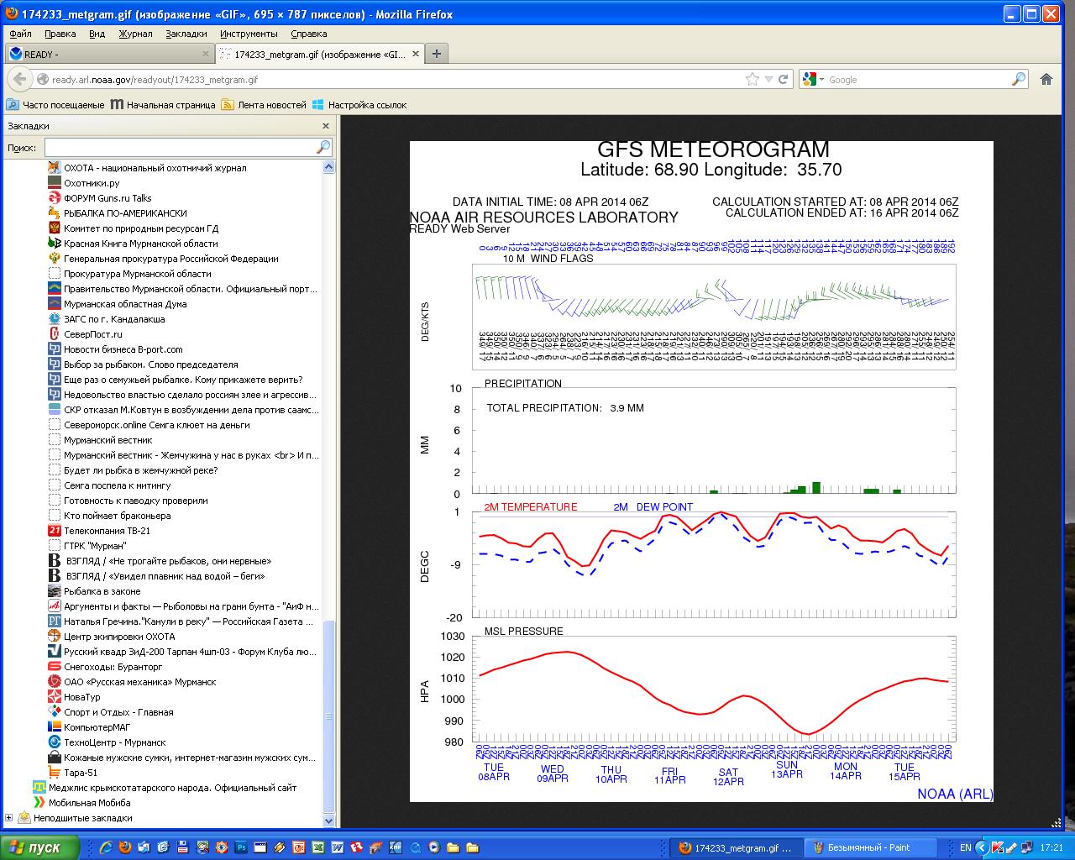The image size is (1075, 860).
Task: Open the Закладки menu in menu bar
Action: coord(186,34)
